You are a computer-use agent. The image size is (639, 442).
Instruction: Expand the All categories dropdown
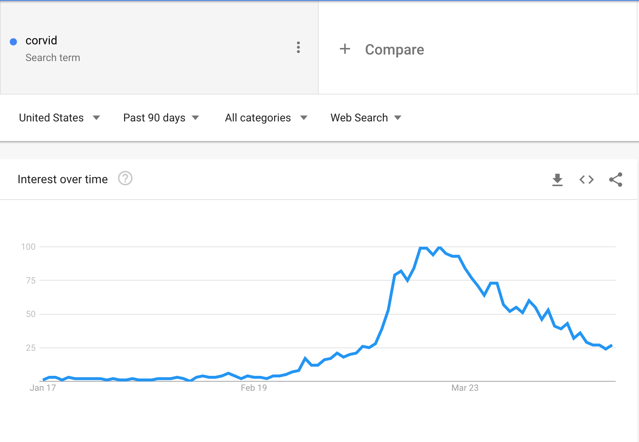266,118
